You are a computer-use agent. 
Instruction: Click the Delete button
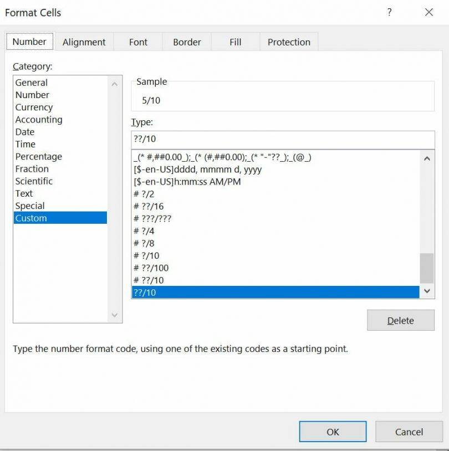click(x=400, y=320)
